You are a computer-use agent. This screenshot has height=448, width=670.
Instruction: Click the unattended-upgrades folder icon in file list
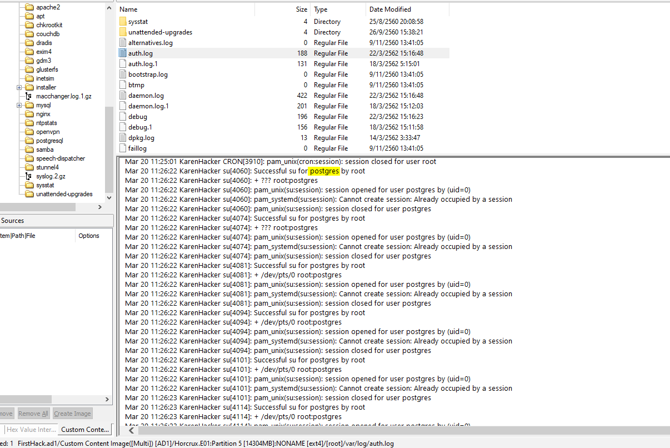tap(123, 32)
